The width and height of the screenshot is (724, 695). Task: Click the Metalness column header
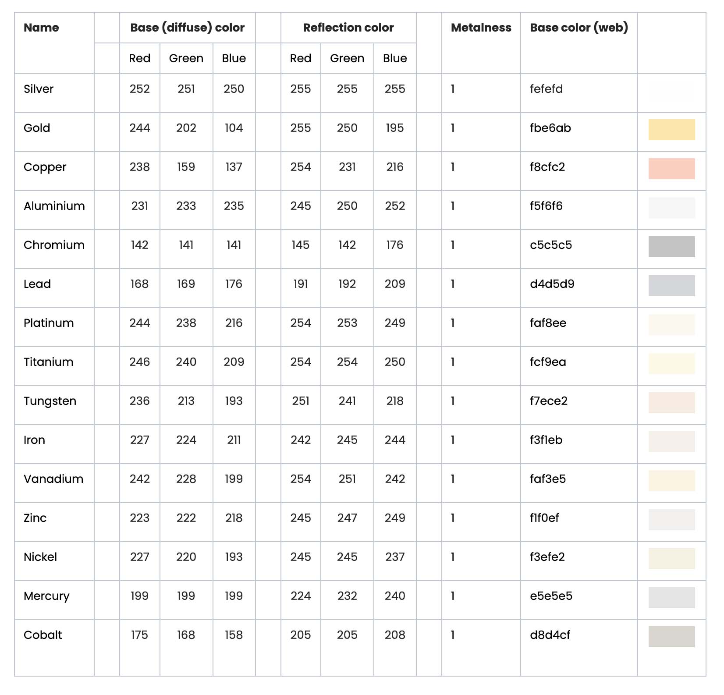(x=481, y=28)
